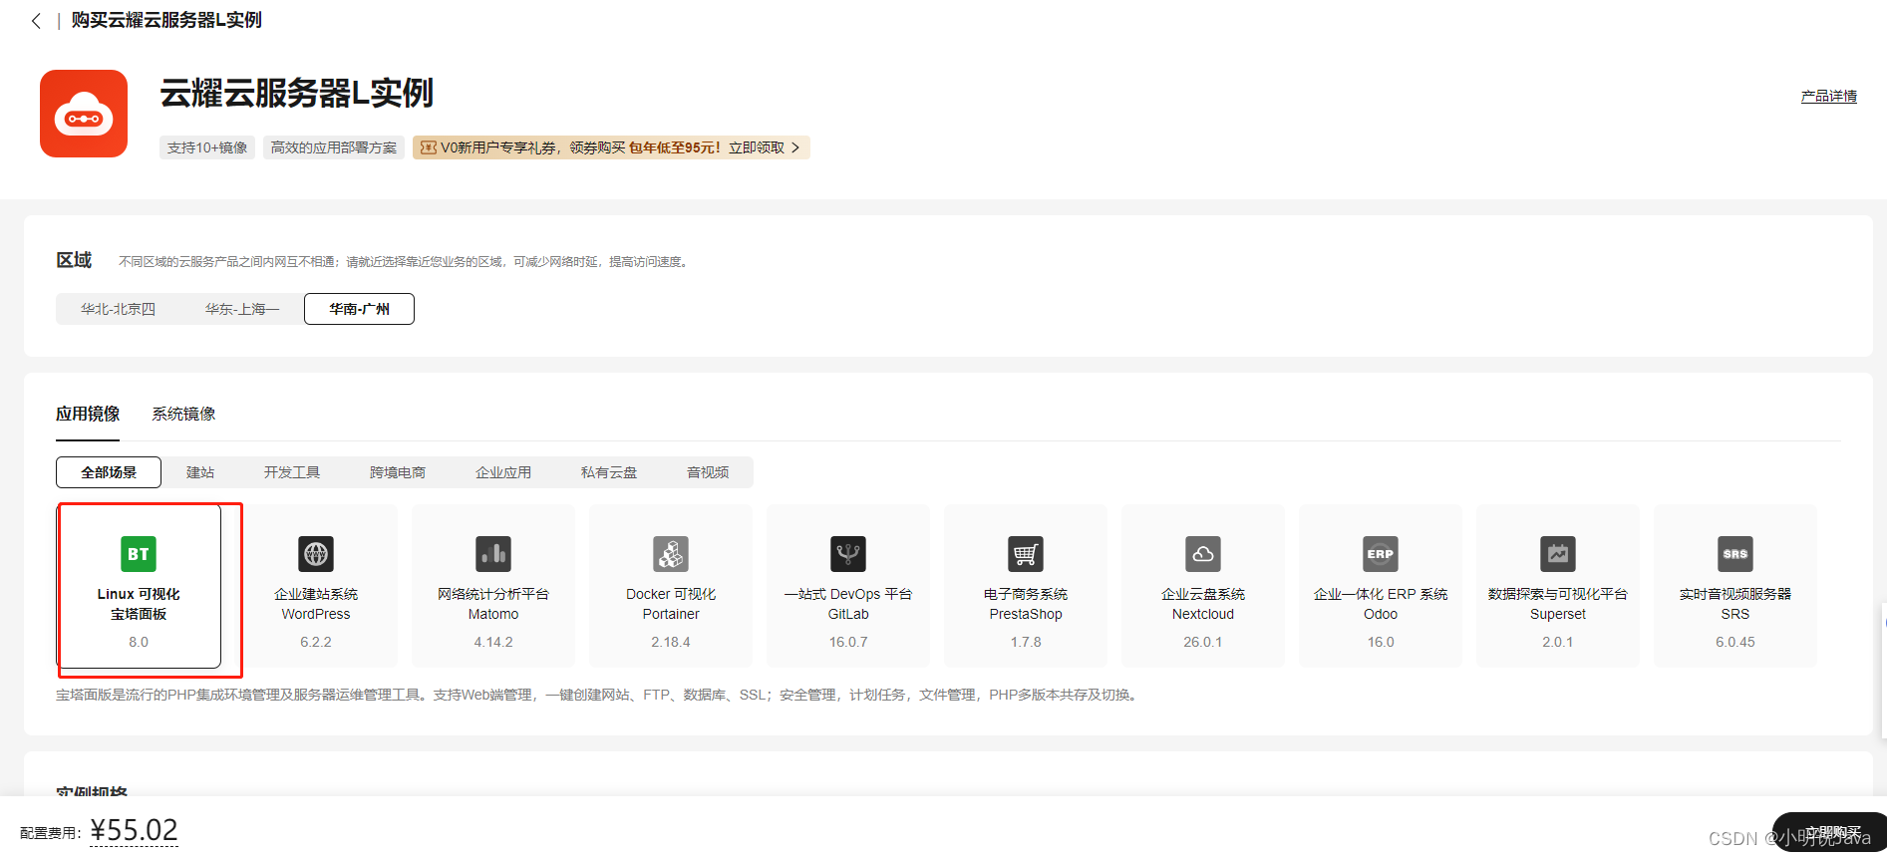The height and width of the screenshot is (857, 1887).
Task: Filter by 开发工具 scenario
Action: 292,472
